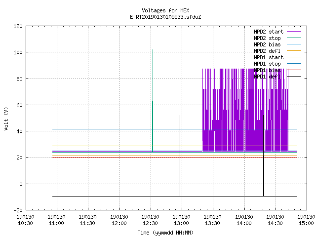Image resolution: width=316 pixels, height=237 pixels.
Task: Click the 'NPD2 start' legend label
Action: pyautogui.click(x=269, y=32)
